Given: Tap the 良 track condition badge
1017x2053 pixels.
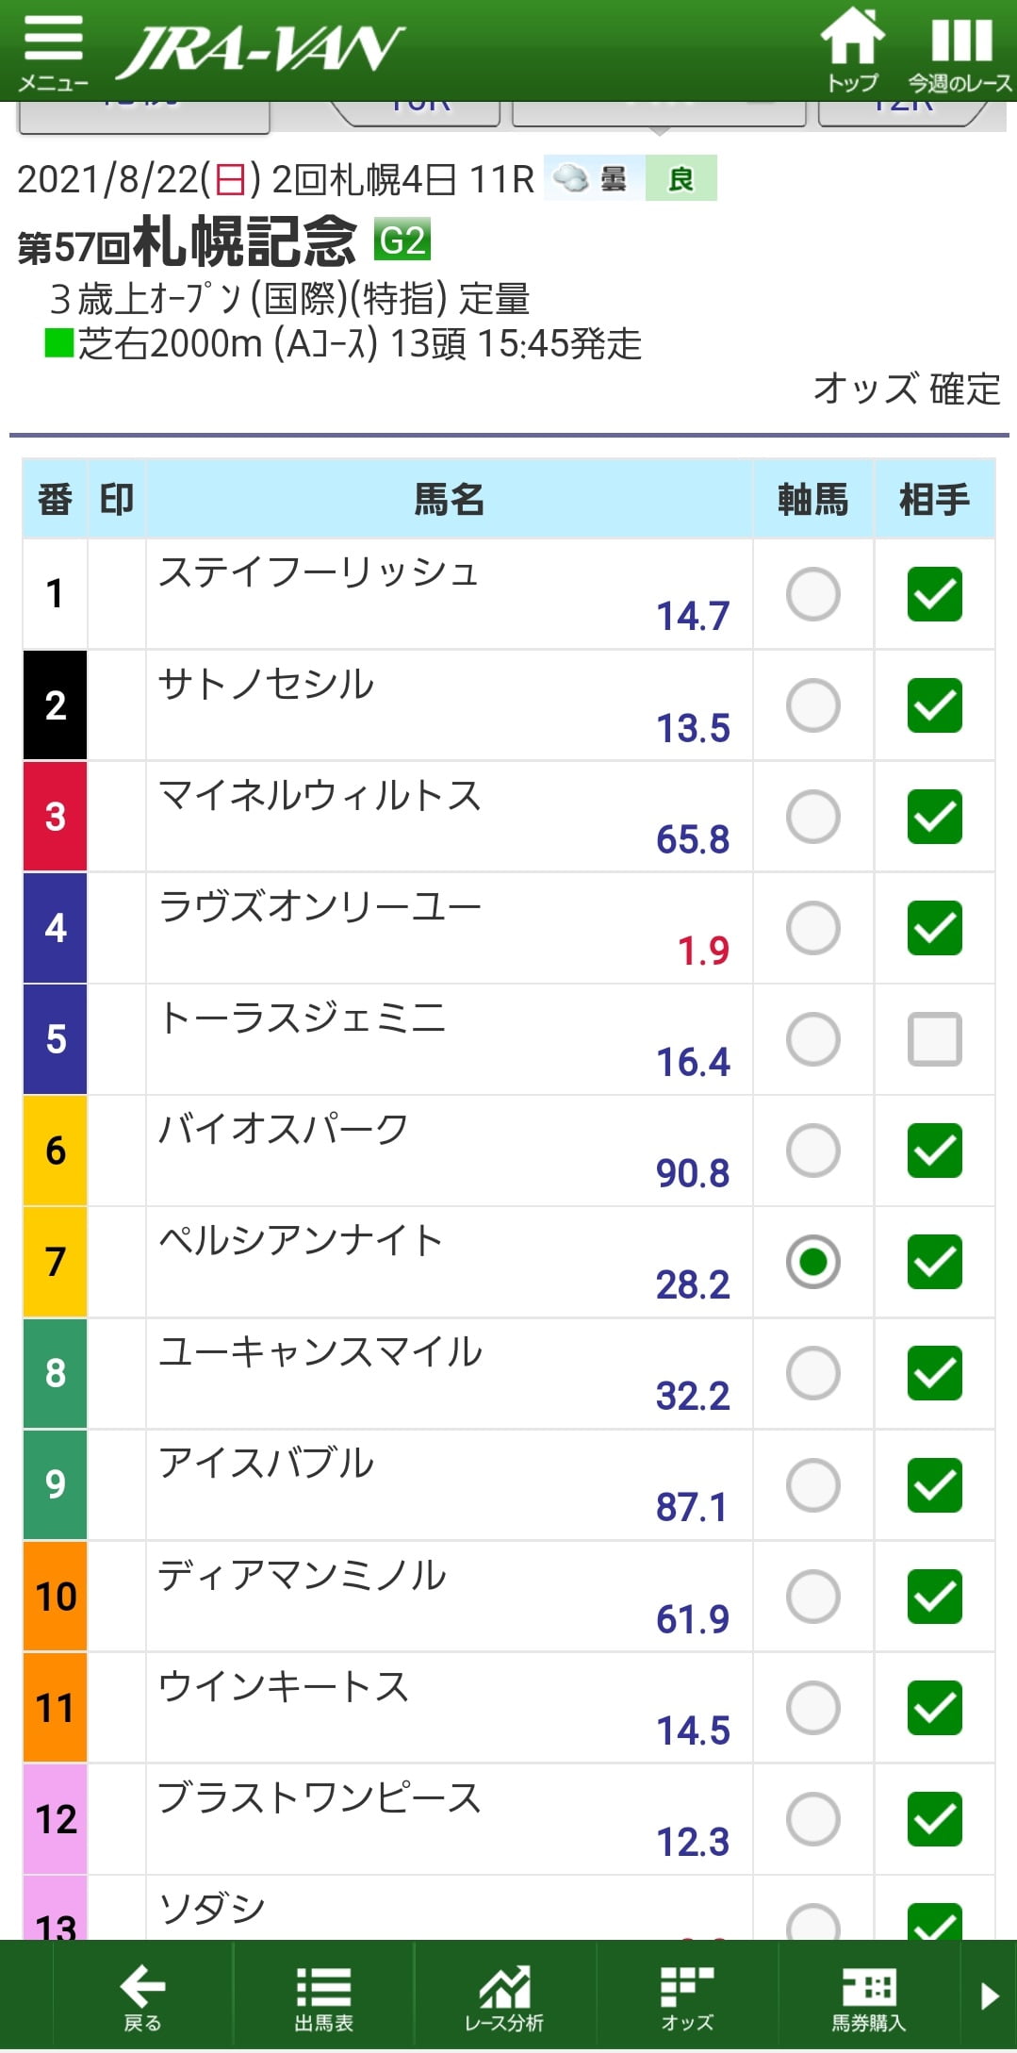Looking at the screenshot, I should (681, 178).
